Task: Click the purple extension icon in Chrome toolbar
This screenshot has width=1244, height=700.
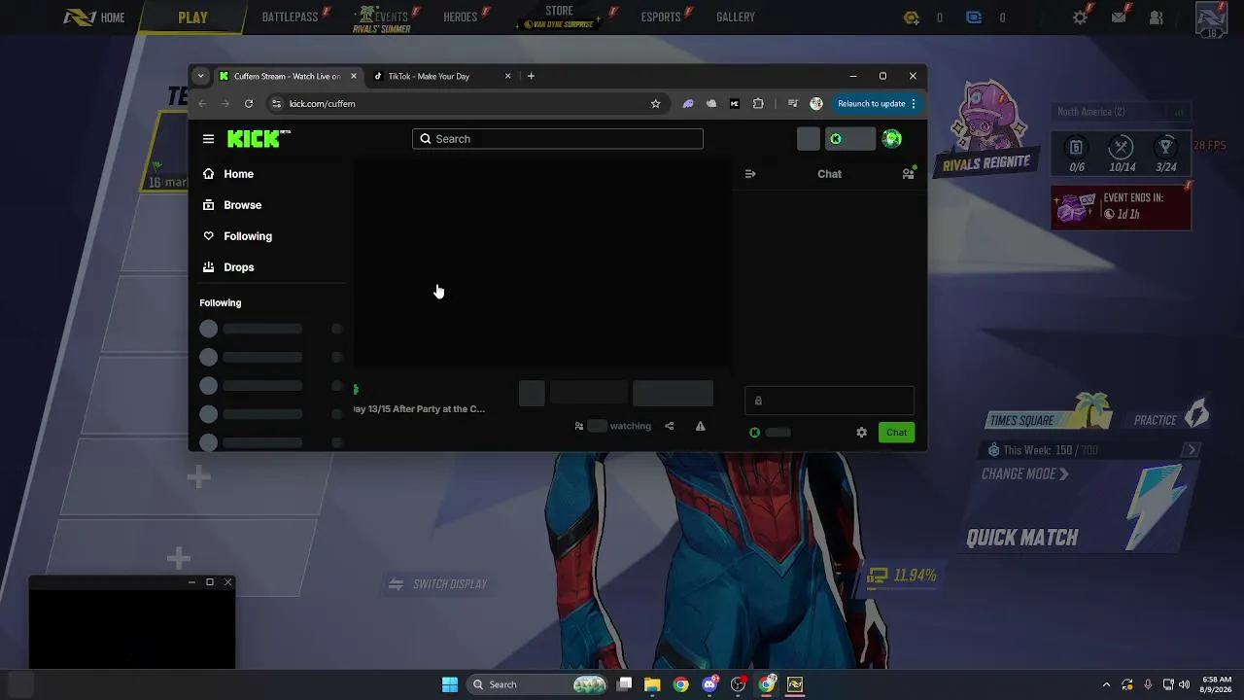Action: 688,104
